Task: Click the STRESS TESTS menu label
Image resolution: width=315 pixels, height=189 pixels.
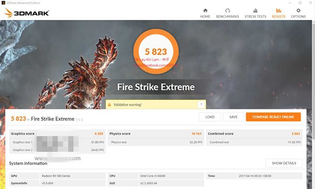Action: [255, 17]
